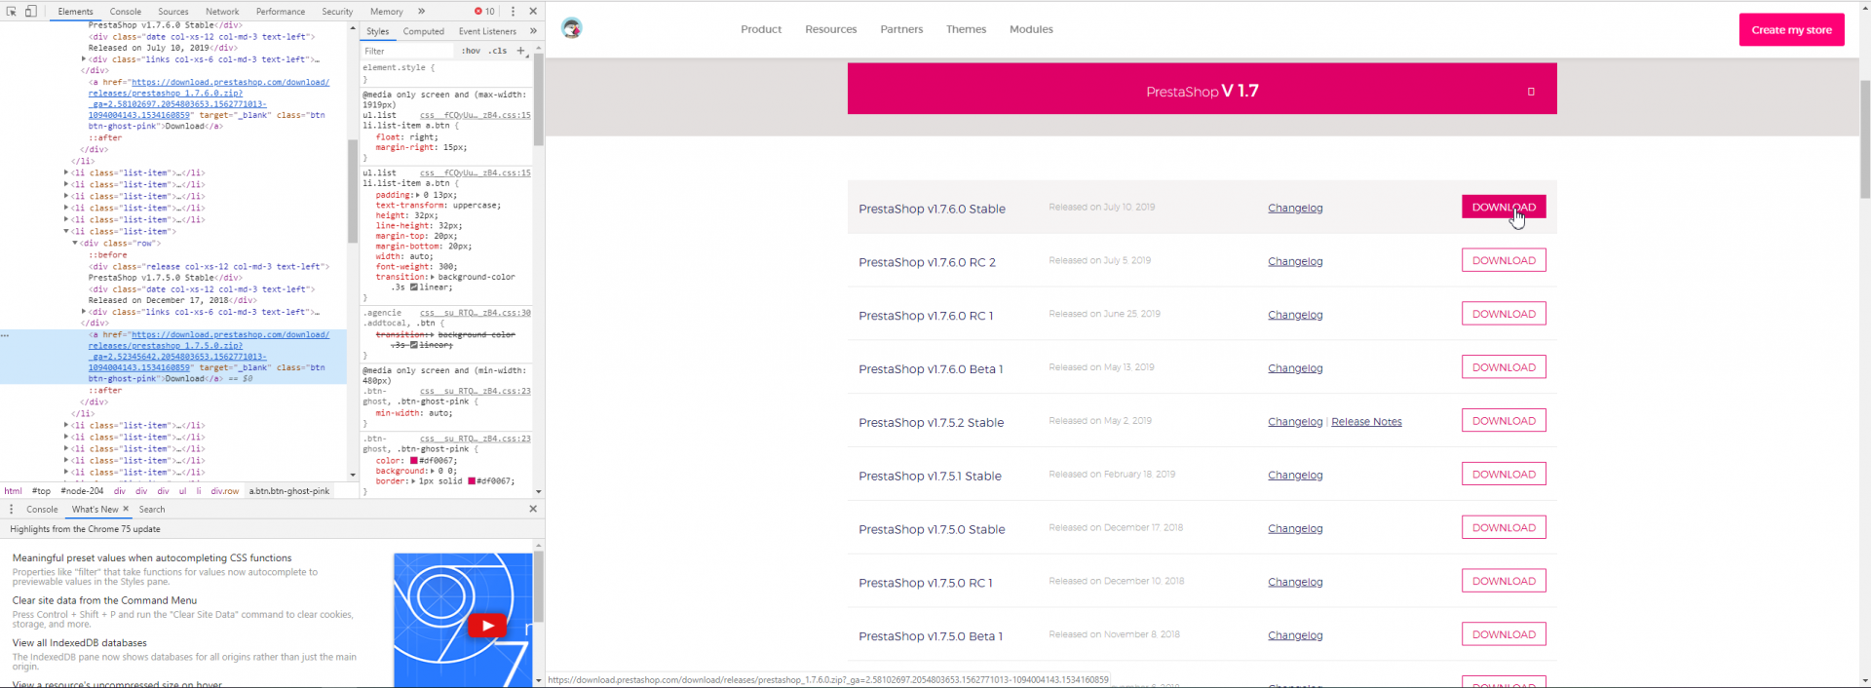Download PrestaShop v1.7.5.2 Stable

(1504, 421)
